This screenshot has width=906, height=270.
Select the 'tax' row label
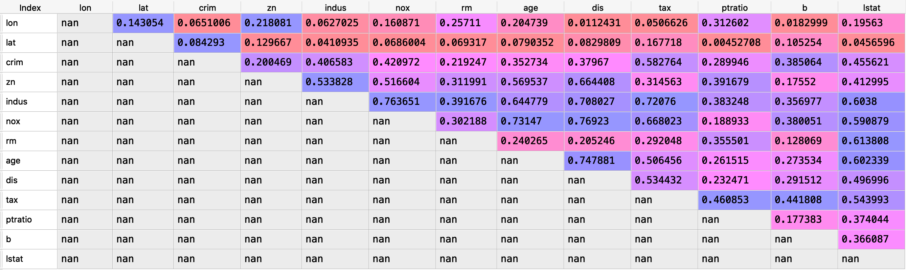coord(30,200)
